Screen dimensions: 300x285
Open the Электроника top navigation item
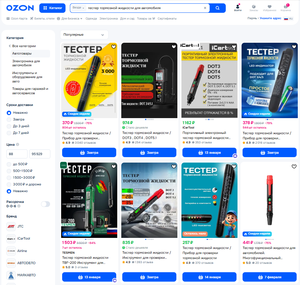[109, 19]
